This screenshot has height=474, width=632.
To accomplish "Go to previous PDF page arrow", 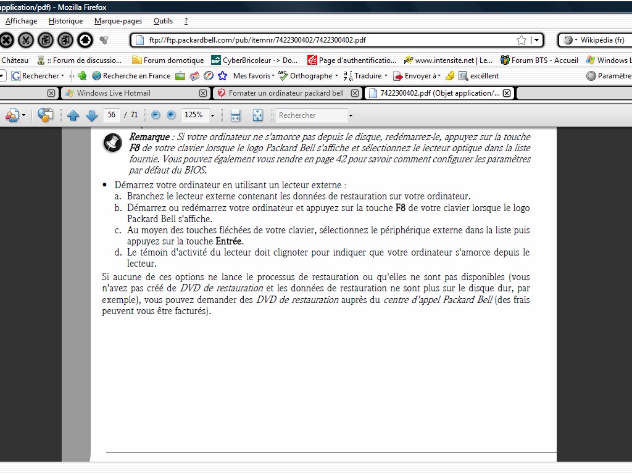I will [73, 115].
